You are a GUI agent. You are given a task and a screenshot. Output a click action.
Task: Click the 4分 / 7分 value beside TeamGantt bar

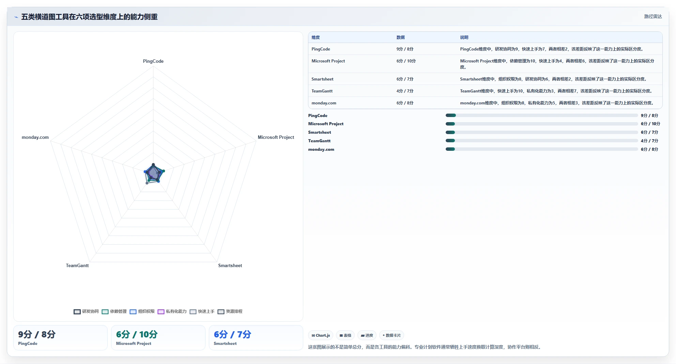pos(649,141)
